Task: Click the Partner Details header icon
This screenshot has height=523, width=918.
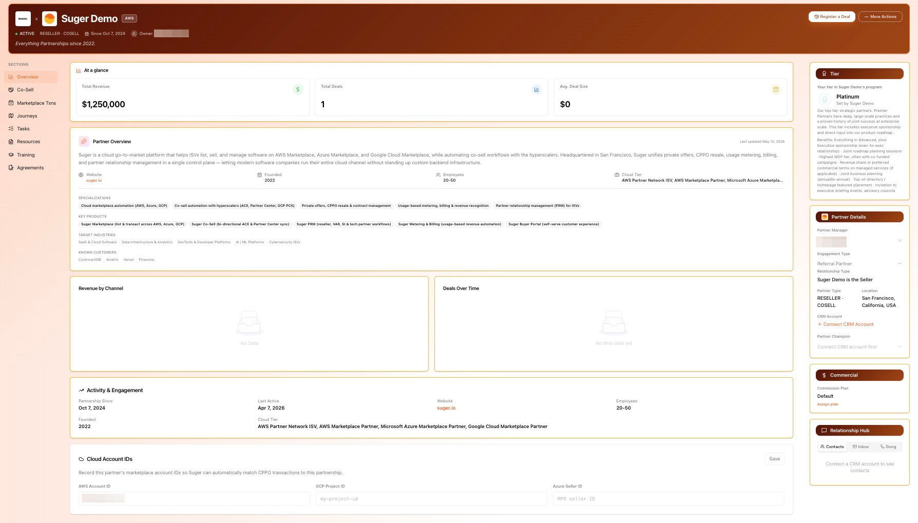Action: (825, 217)
